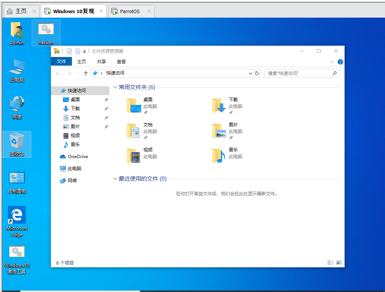Image resolution: width=385 pixels, height=292 pixels.
Task: Unpin 桌面 with its navigation pane pin icon
Action: (106, 100)
